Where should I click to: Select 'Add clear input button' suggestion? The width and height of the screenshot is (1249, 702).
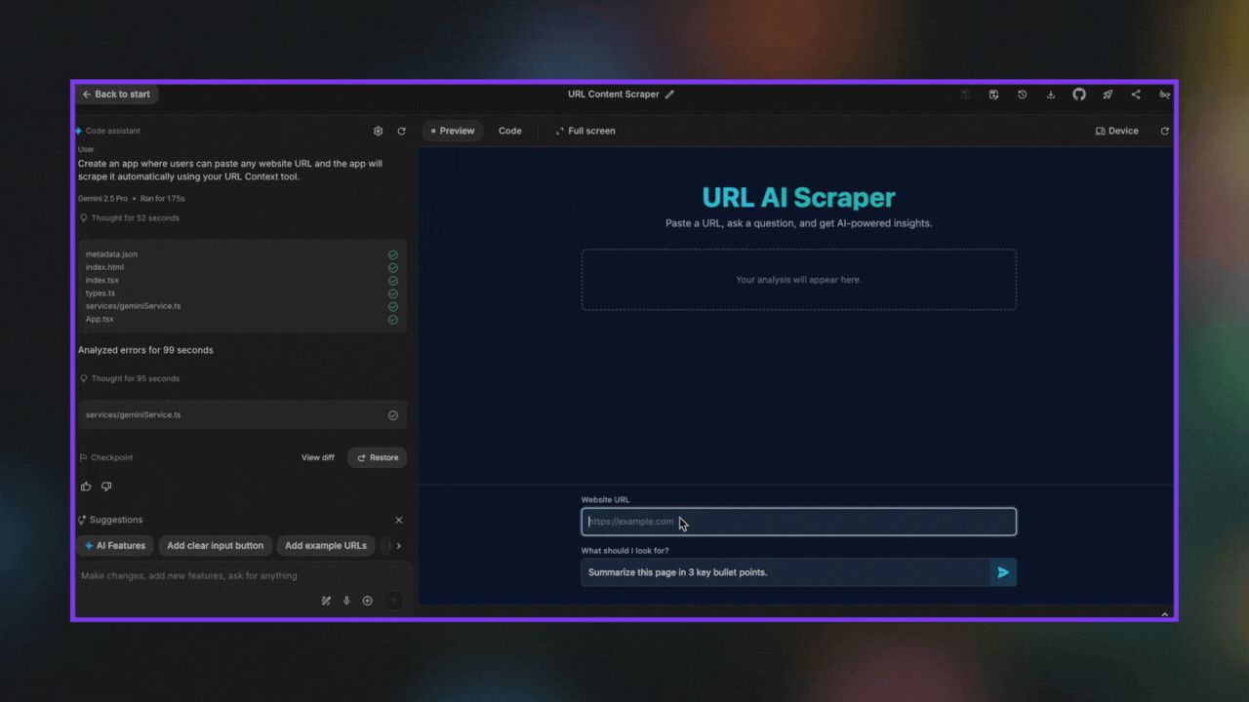[x=215, y=546]
